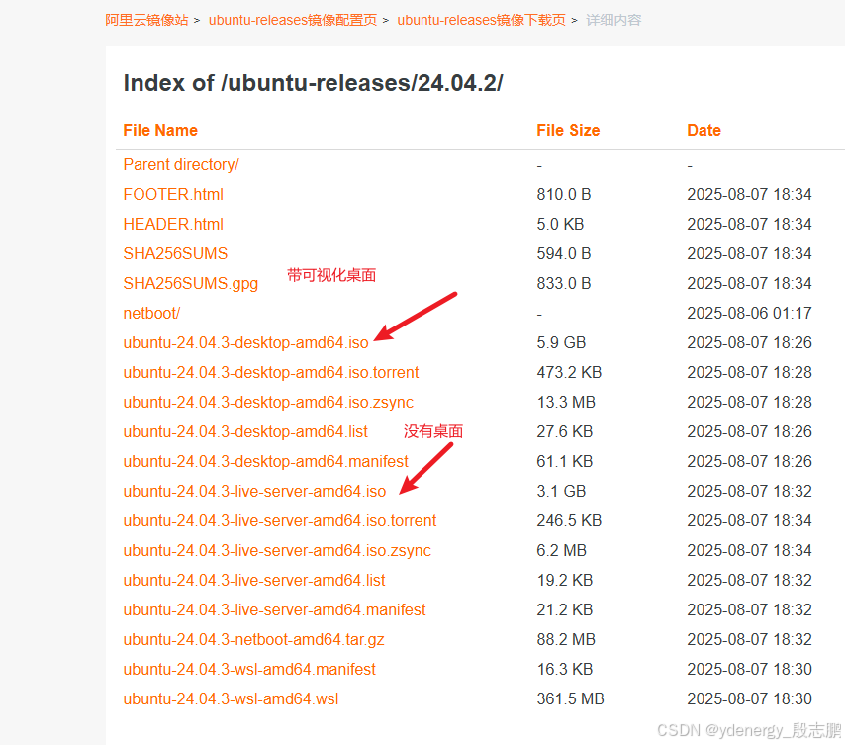The width and height of the screenshot is (845, 745).
Task: Go to ubuntu-releases镜像配置页 breadcrumb
Action: 293,21
